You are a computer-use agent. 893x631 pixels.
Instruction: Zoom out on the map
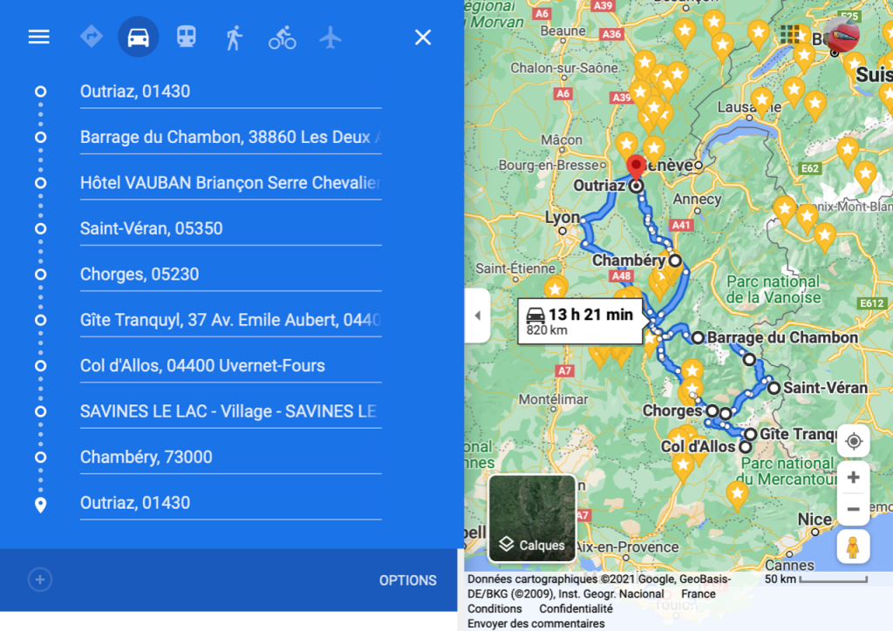[853, 509]
